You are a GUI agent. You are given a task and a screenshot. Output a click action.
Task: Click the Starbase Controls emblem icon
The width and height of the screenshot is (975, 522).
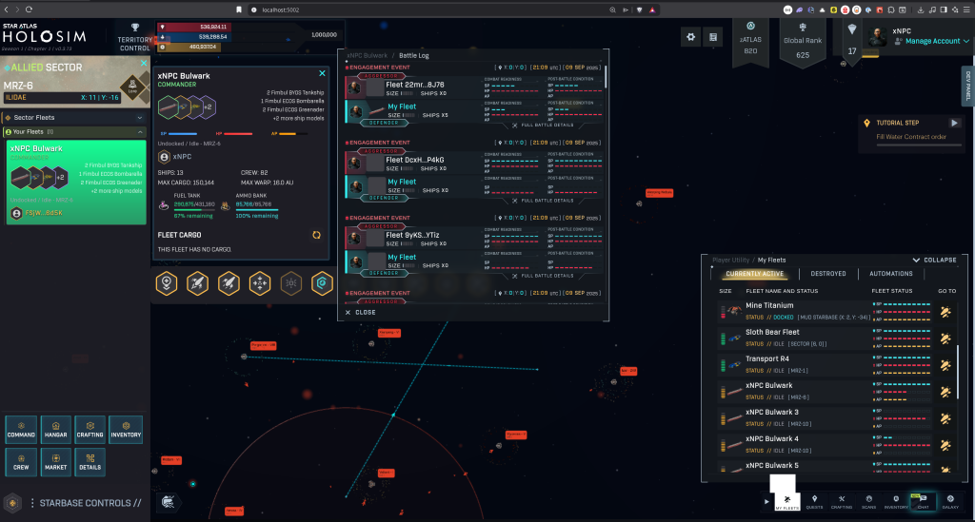coord(12,503)
